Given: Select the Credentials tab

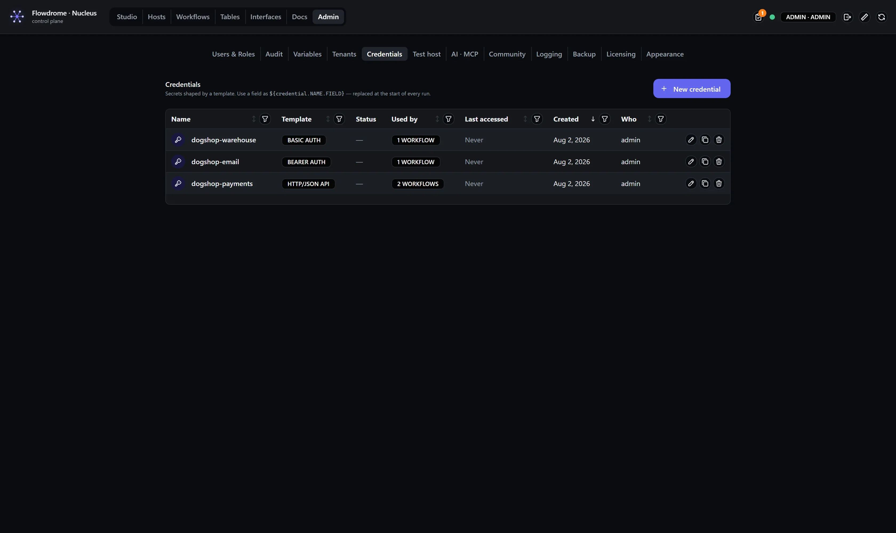Looking at the screenshot, I should pyautogui.click(x=384, y=54).
